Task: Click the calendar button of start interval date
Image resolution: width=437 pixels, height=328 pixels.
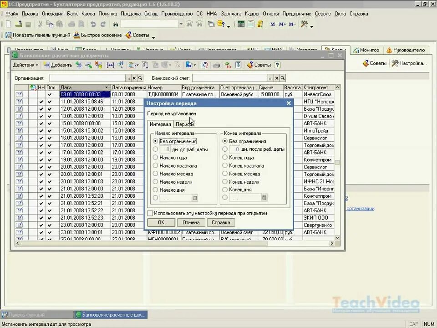Action: tap(195, 198)
